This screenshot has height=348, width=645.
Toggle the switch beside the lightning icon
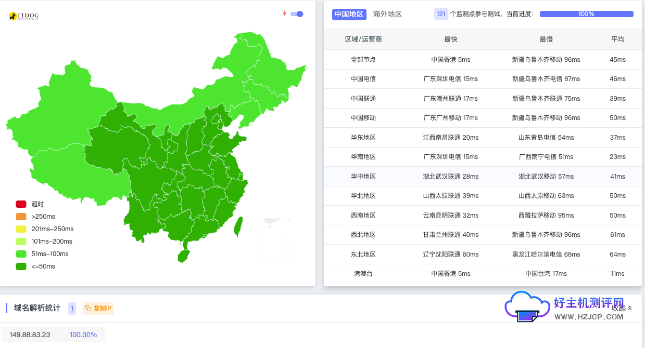(x=297, y=14)
